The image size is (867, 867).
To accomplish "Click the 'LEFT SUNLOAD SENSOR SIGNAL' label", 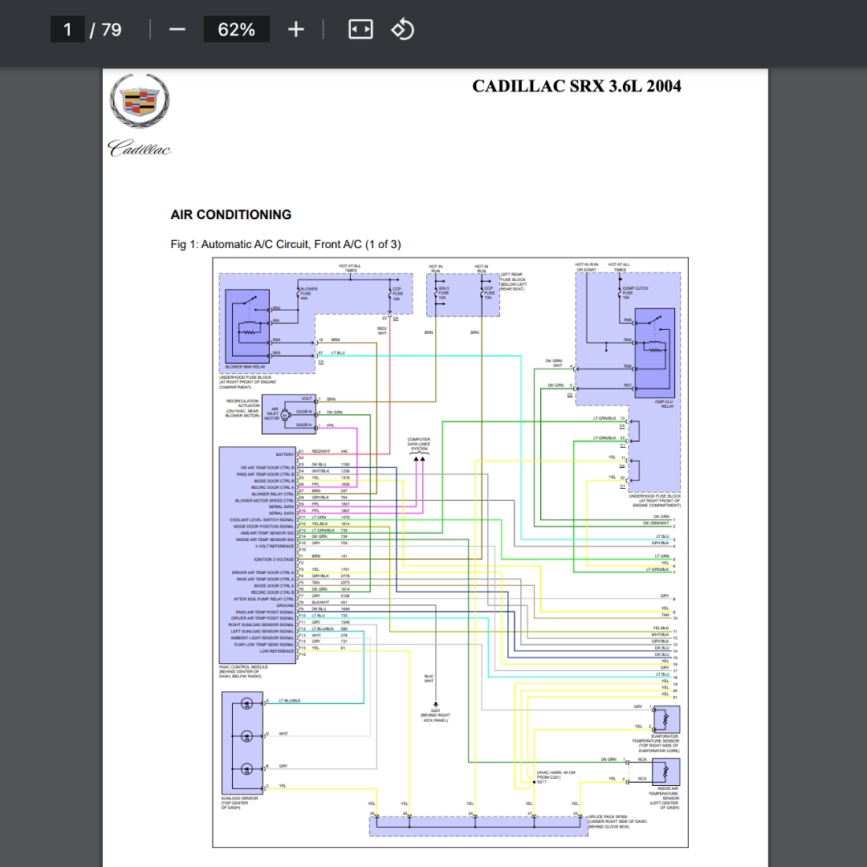I will 262,632.
